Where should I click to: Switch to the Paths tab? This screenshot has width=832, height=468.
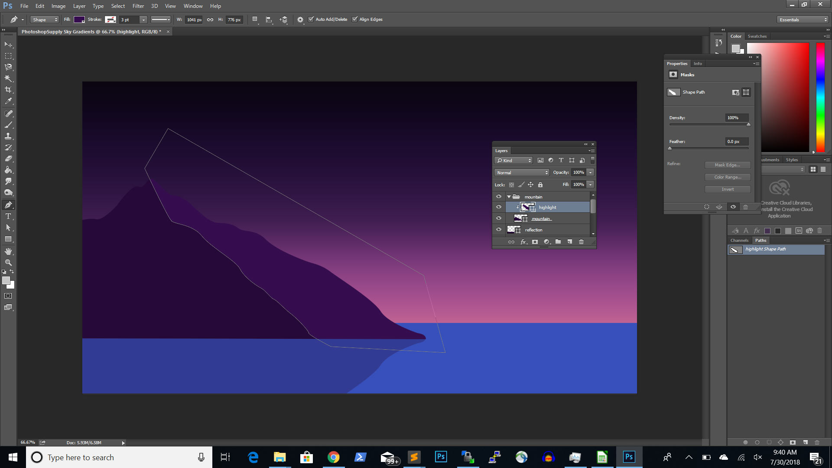pos(760,240)
